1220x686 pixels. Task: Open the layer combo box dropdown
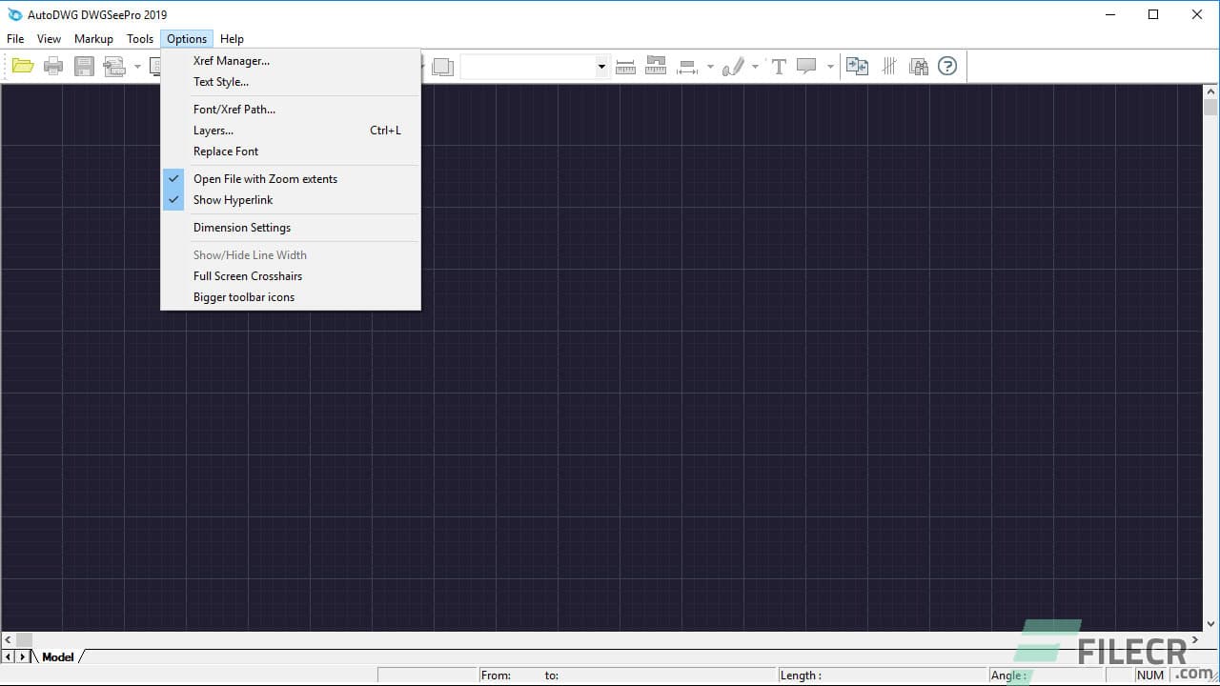coord(600,66)
